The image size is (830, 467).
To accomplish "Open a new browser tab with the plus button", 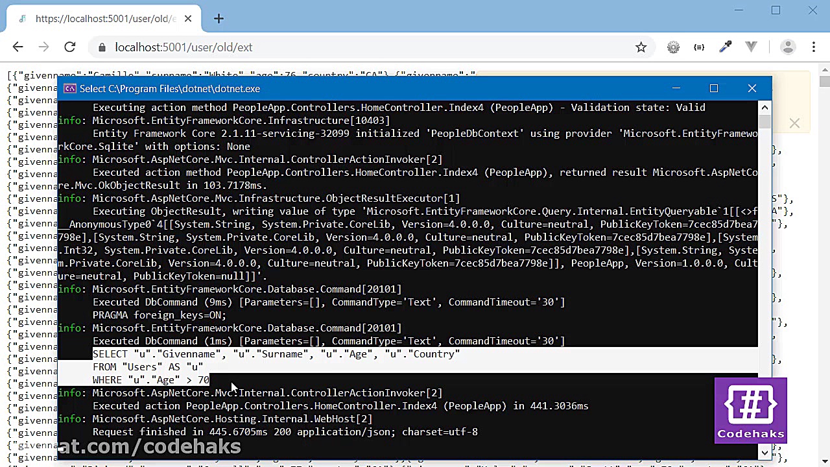I will click(x=219, y=19).
